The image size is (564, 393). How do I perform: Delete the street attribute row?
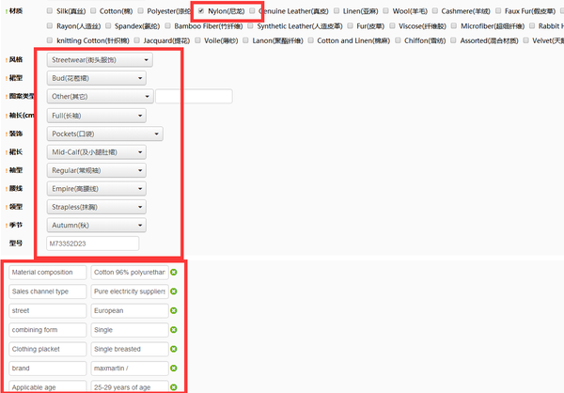[174, 310]
